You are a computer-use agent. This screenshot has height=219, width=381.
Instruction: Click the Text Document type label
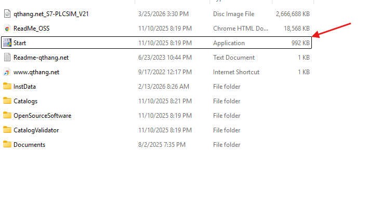tap(234, 58)
